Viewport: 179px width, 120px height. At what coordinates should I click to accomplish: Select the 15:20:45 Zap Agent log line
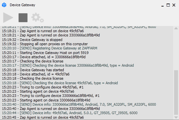43,117
